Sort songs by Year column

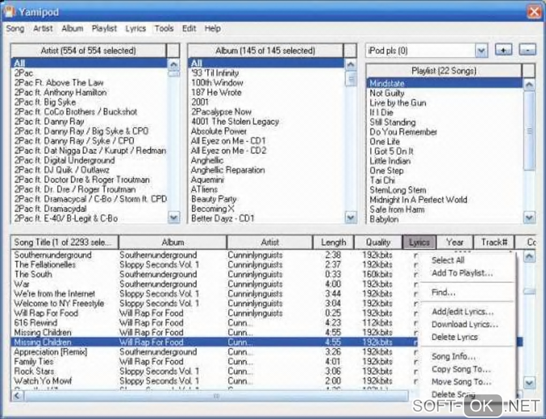pyautogui.click(x=455, y=242)
